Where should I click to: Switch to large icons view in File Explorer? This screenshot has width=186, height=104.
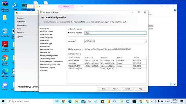175,84
